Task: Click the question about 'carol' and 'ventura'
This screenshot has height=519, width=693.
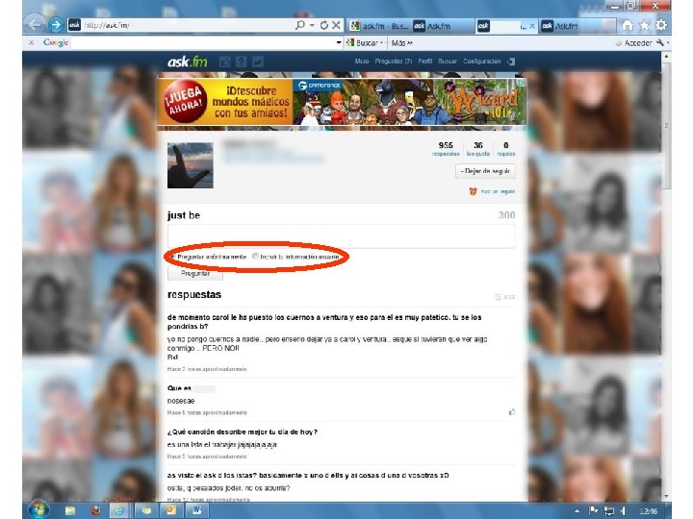Action: coord(324,322)
